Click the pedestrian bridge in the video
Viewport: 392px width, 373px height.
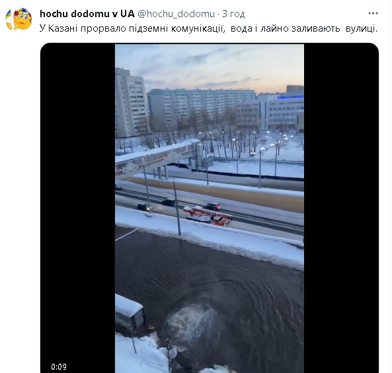[x=159, y=158]
